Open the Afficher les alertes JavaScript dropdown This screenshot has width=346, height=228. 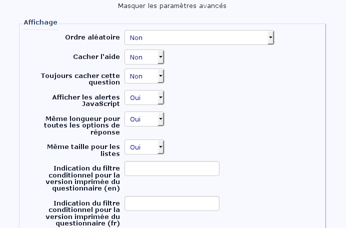144,97
